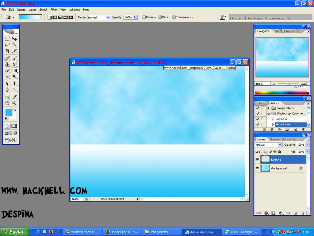Select the History Brush tool
Viewport: 314px width, 236px height.
[x=14, y=65]
